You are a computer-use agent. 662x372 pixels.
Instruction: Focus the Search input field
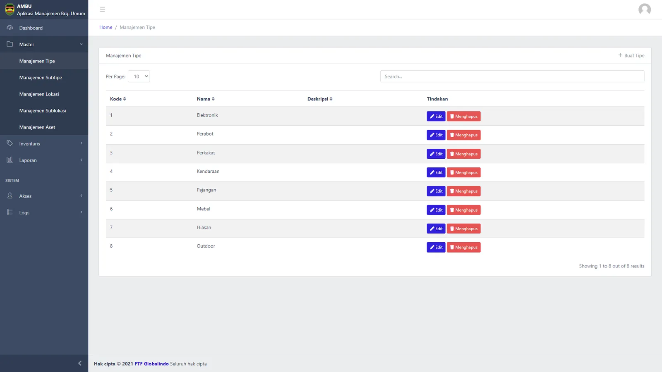[512, 76]
